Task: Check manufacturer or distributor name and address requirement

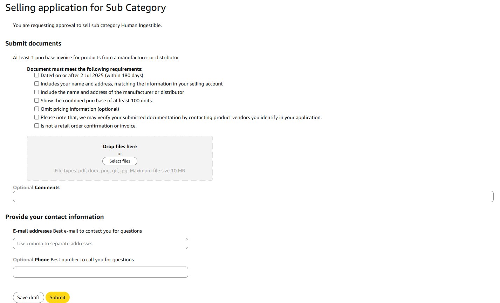Action: pos(36,92)
